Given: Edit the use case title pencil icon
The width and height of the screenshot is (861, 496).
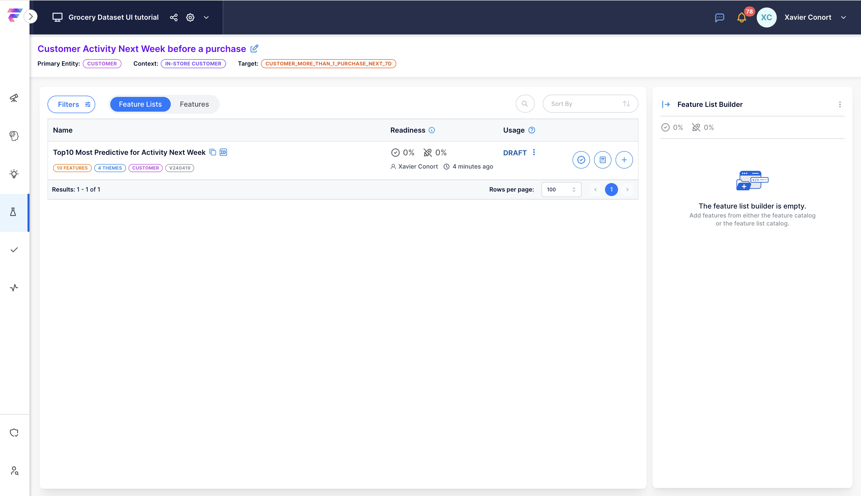Looking at the screenshot, I should click(254, 49).
